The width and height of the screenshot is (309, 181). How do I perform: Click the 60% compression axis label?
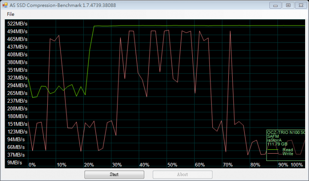pos(200,165)
